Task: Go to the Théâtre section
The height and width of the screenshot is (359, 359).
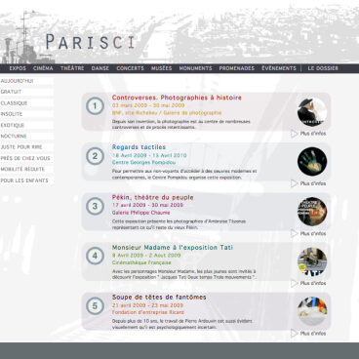Action: click(x=72, y=68)
